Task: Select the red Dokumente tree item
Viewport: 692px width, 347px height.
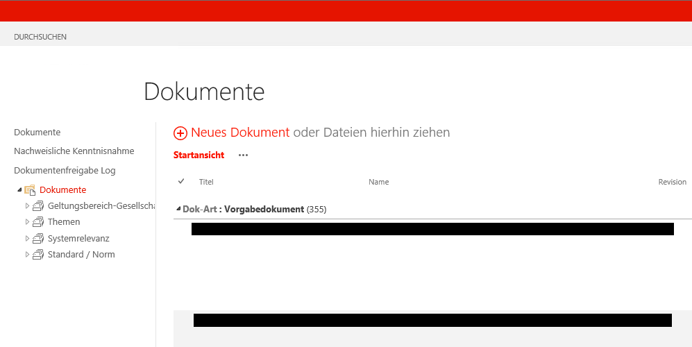Action: pyautogui.click(x=62, y=190)
